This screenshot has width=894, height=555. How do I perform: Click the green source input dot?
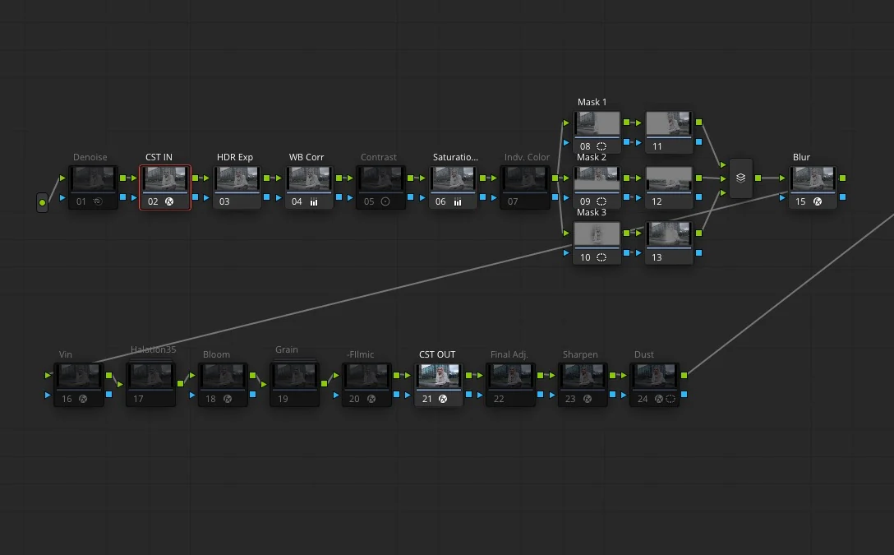tap(42, 202)
